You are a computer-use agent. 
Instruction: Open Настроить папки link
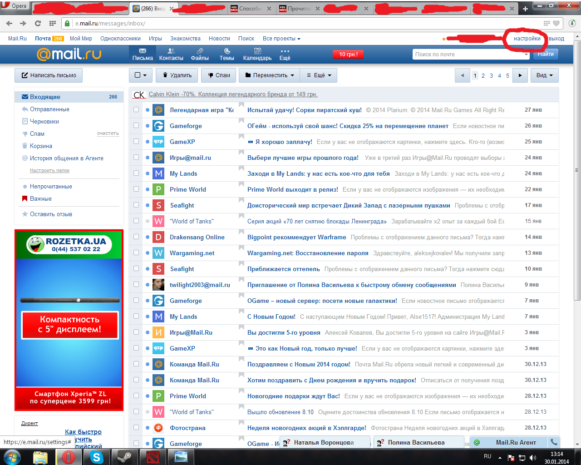click(49, 170)
